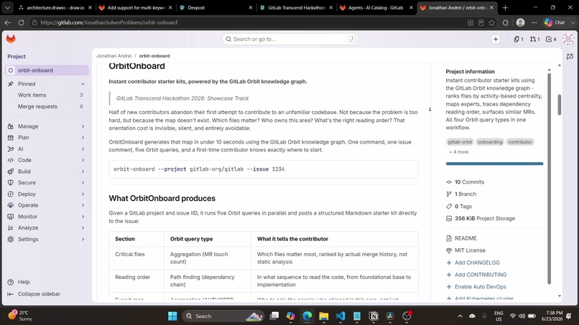The width and height of the screenshot is (579, 325).
Task: Expand the Analyze menu
Action: tap(47, 227)
